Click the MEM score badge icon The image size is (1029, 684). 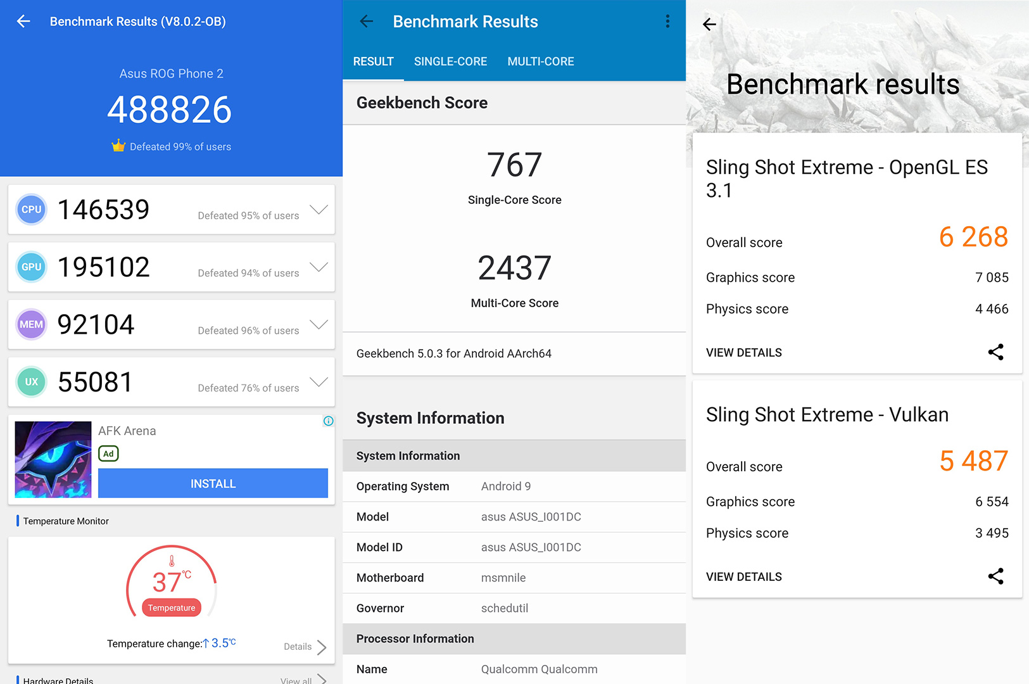click(x=32, y=324)
